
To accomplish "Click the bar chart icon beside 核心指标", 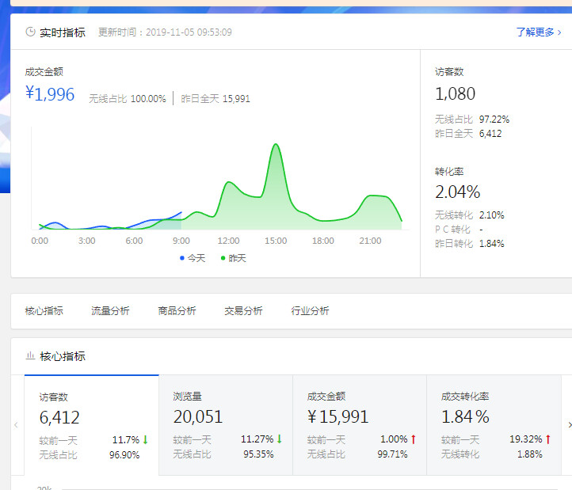I will 30,357.
